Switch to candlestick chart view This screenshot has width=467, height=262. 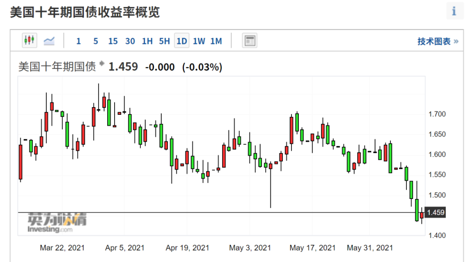point(29,41)
